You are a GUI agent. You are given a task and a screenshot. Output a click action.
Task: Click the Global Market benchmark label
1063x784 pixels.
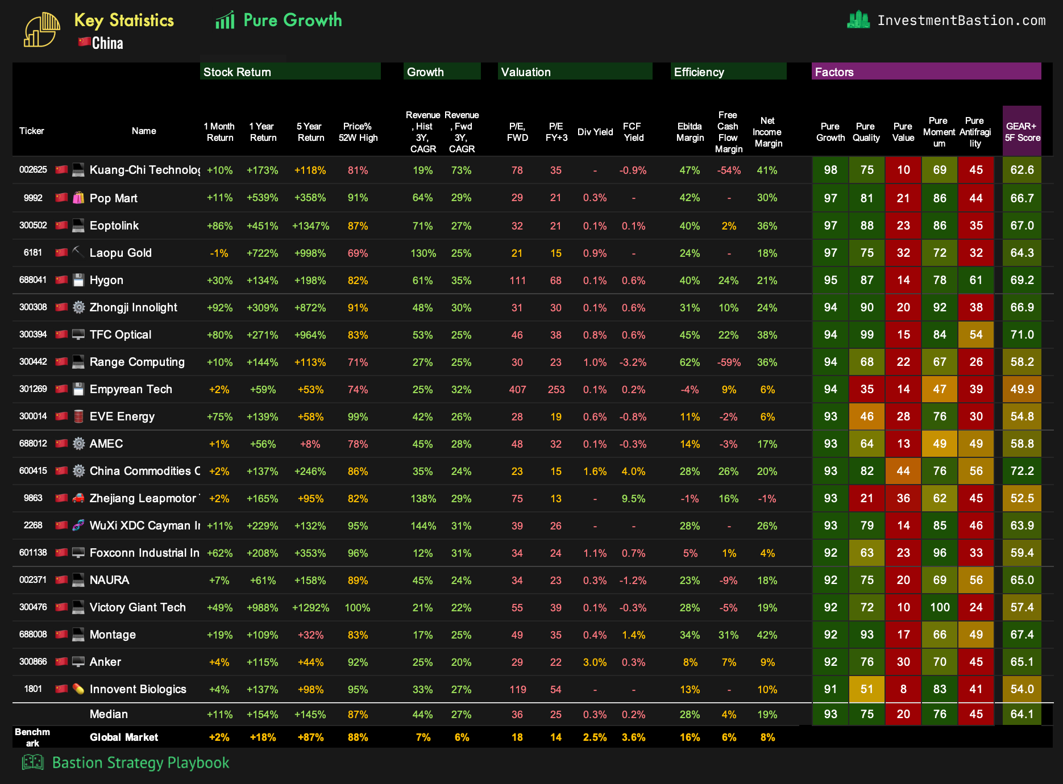point(124,737)
